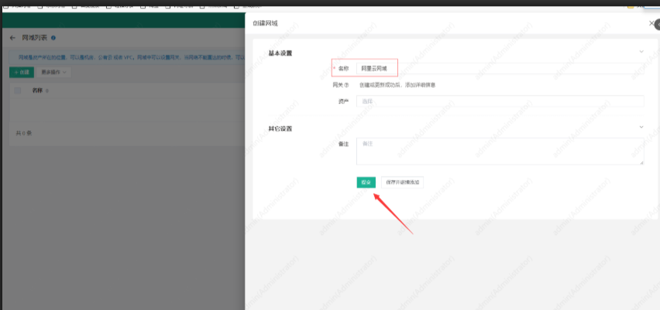Click the textarea resize handle in 备注

(641, 162)
